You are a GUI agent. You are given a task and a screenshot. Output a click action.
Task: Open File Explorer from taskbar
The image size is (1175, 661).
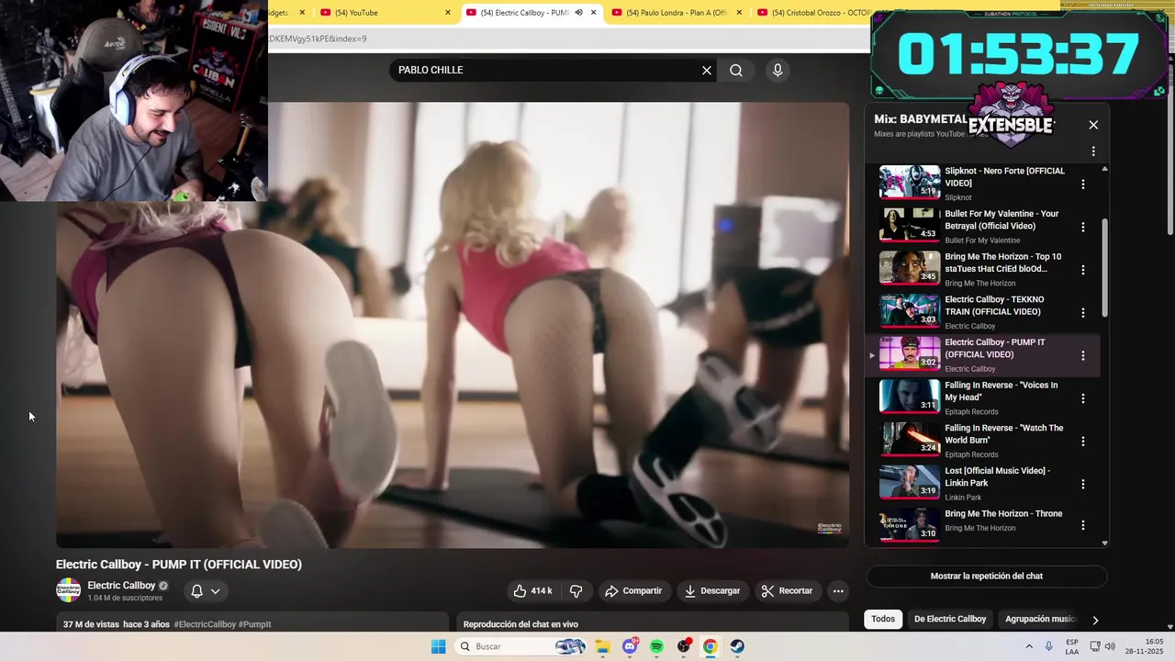(603, 646)
